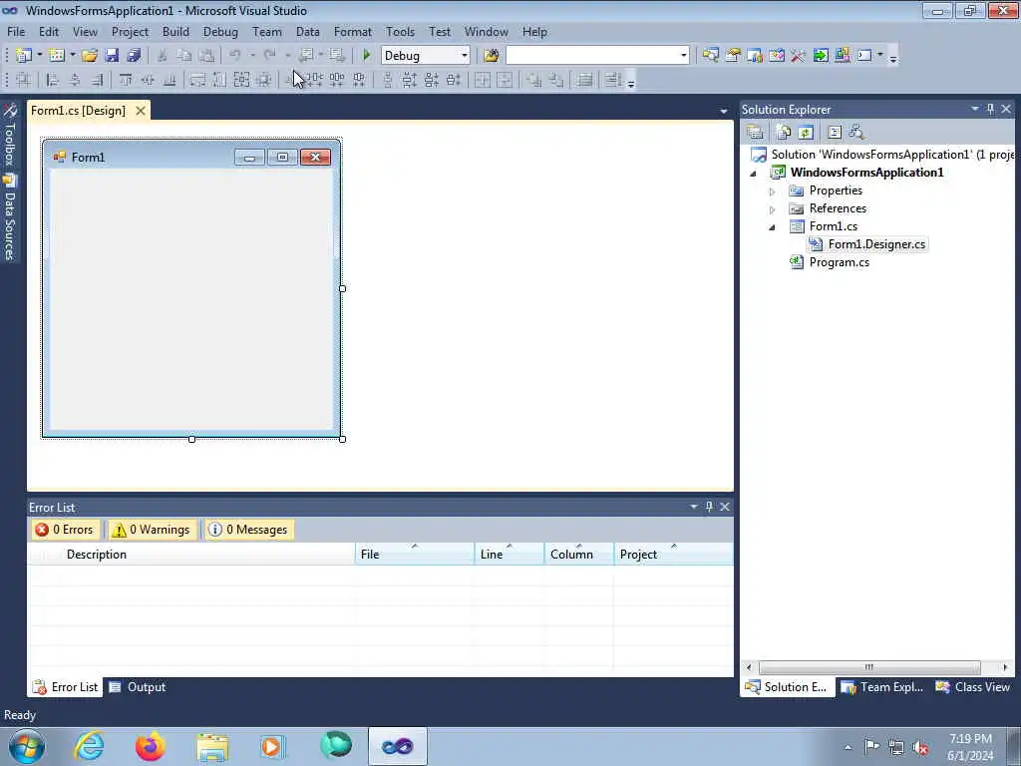
Task: Expand the References node in Solution Explorer
Action: [x=773, y=209]
